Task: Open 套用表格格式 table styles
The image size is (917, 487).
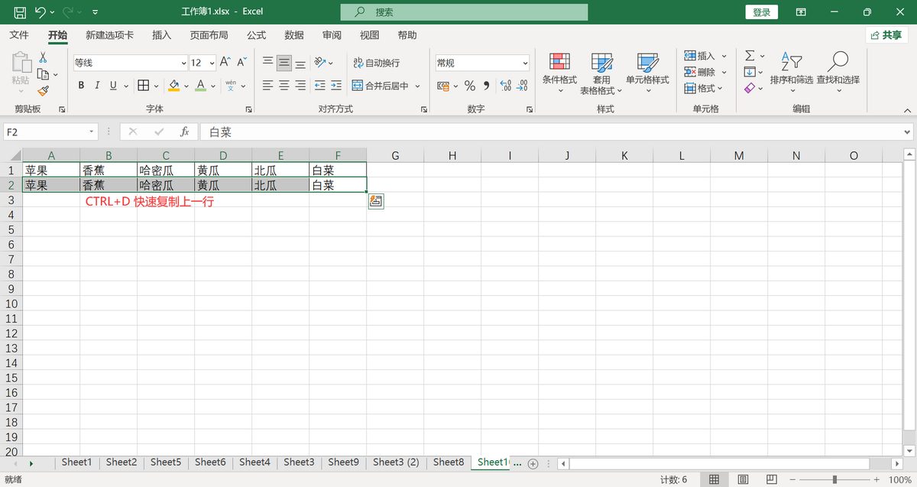Action: click(601, 73)
